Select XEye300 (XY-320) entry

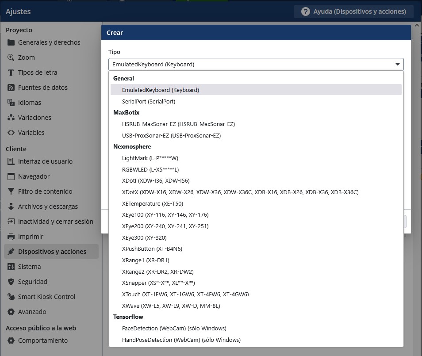(144, 237)
